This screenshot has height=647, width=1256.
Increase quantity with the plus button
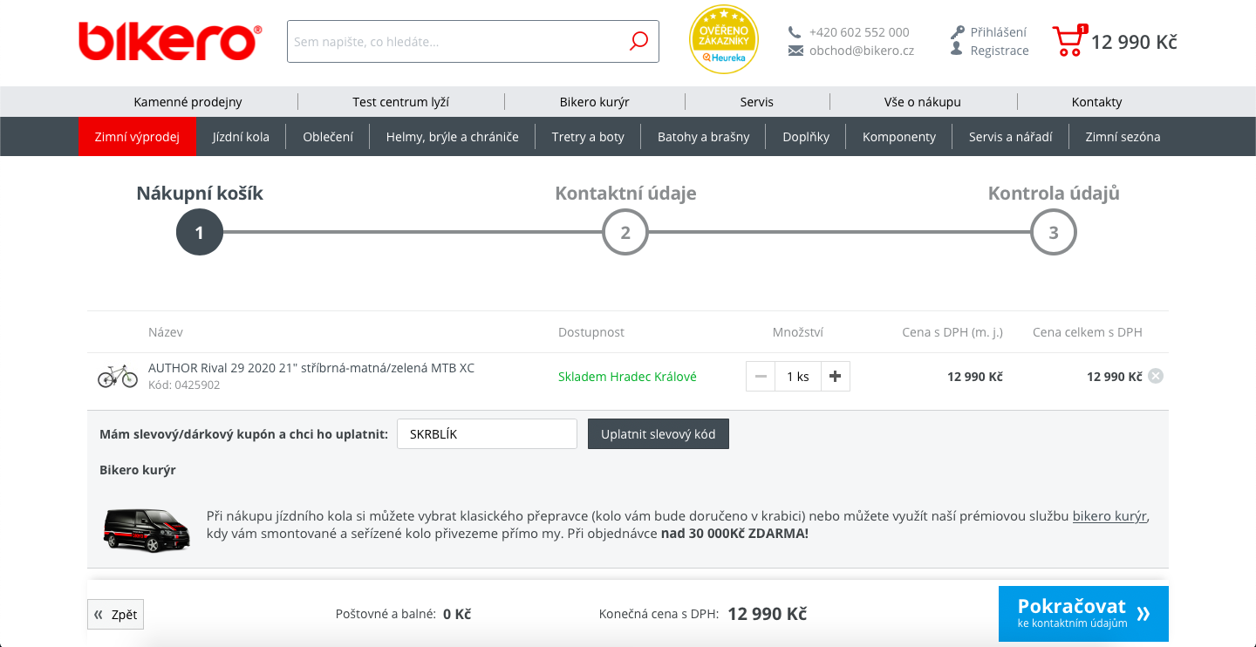[x=835, y=377]
